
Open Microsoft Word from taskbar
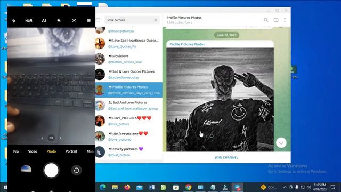pyautogui.click(x=151, y=187)
